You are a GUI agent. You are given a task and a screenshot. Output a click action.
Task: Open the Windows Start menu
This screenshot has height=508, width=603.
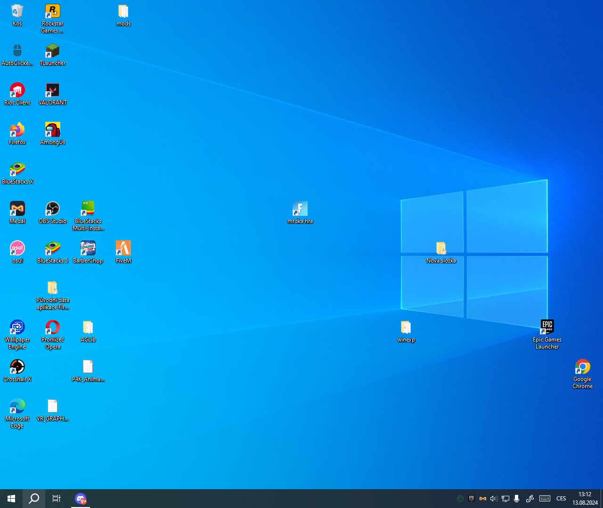(11, 499)
